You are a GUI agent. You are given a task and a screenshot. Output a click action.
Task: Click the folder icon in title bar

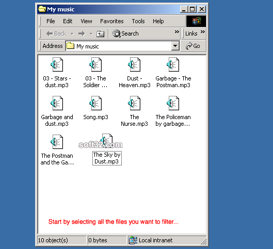coord(42,9)
